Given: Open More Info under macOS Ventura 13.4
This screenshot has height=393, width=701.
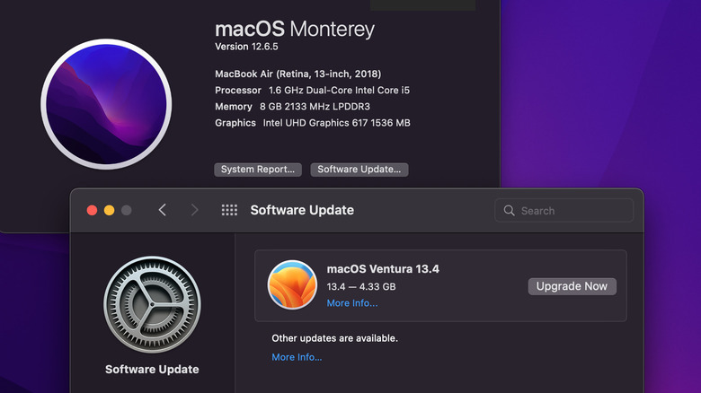Looking at the screenshot, I should pos(352,303).
